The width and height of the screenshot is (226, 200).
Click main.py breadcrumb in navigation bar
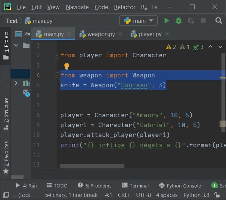[39, 21]
